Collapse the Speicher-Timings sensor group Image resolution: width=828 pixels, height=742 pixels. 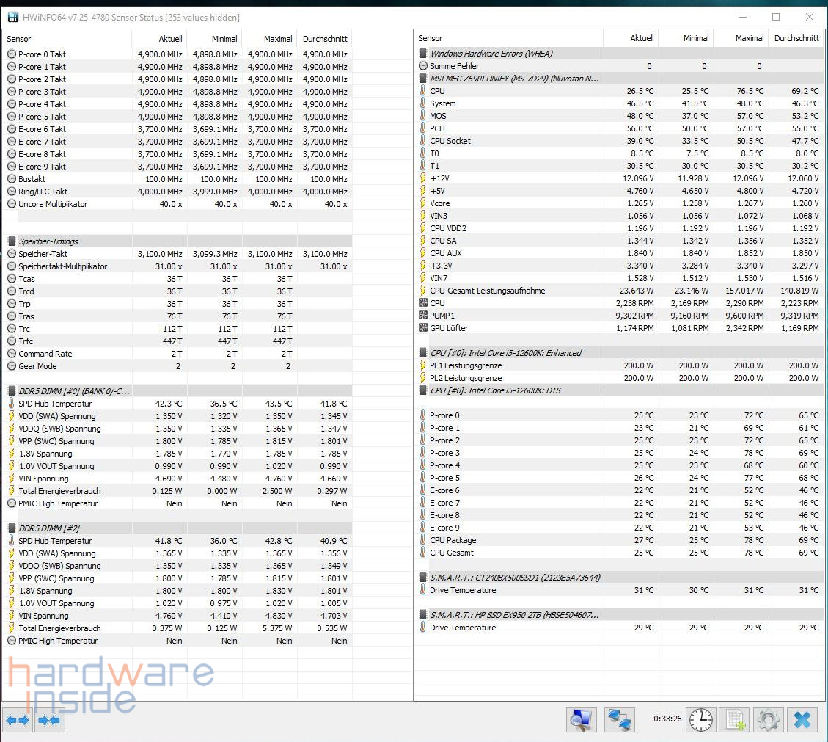48,241
